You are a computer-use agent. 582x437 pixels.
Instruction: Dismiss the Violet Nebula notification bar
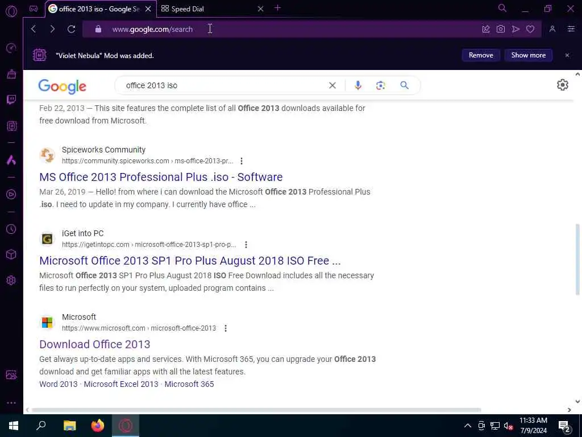click(x=567, y=55)
